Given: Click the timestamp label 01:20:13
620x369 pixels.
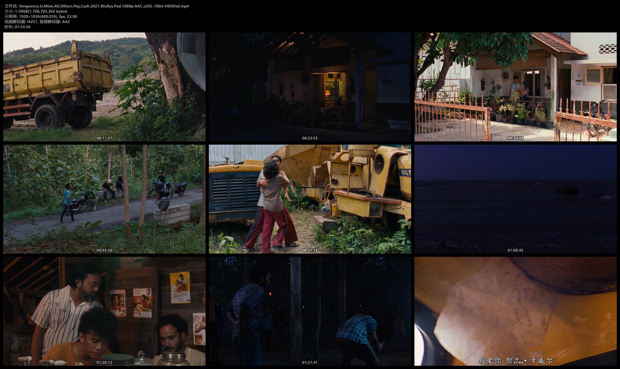Looking at the screenshot, I should click(x=104, y=363).
